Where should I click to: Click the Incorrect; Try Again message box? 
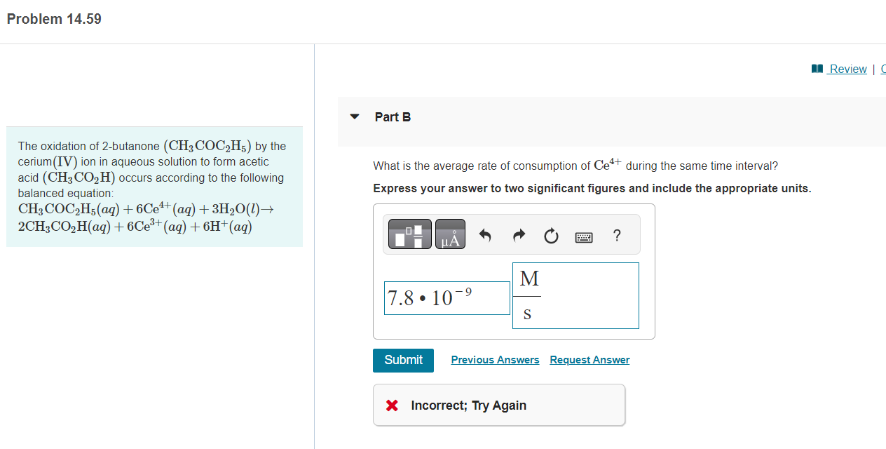tap(498, 405)
